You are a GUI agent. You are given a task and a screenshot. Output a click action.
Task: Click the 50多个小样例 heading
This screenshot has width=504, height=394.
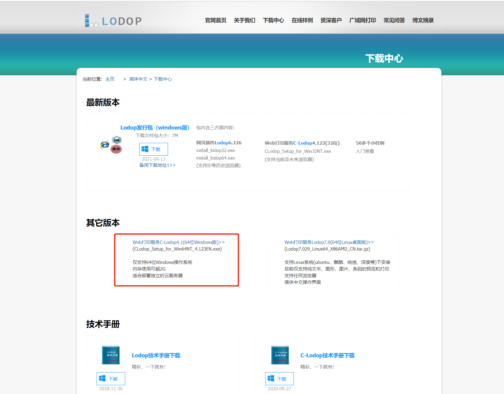[370, 143]
